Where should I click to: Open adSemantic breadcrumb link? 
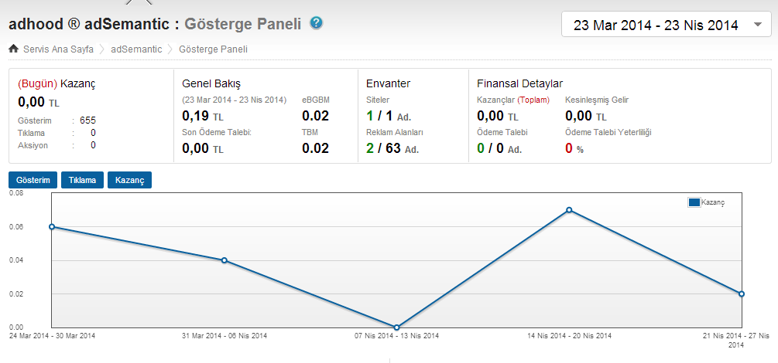(x=136, y=49)
